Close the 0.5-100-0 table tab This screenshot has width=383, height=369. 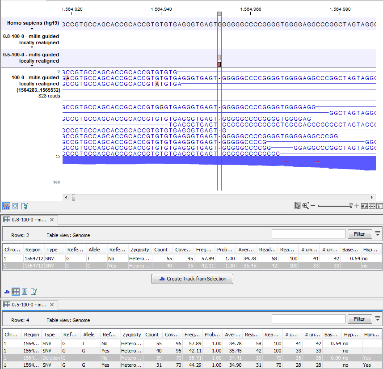click(52, 305)
